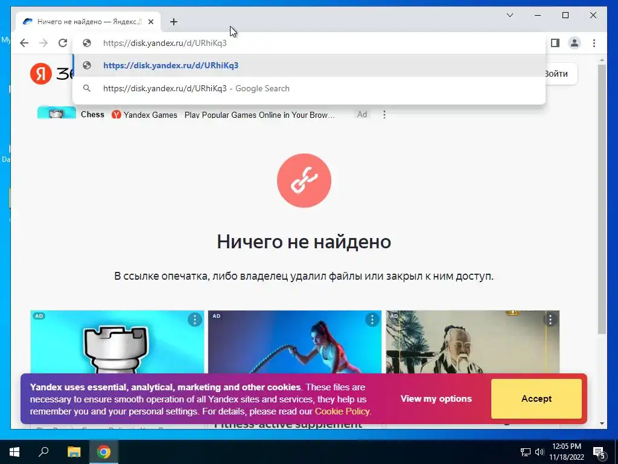Open a new Chrome tab
The height and width of the screenshot is (464, 618).
point(174,22)
